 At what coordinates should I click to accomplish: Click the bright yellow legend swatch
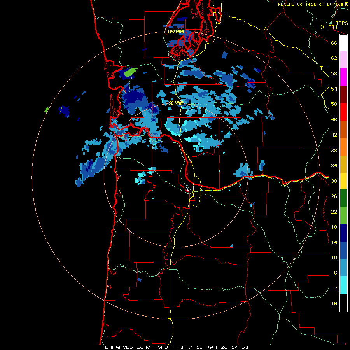click(343, 181)
